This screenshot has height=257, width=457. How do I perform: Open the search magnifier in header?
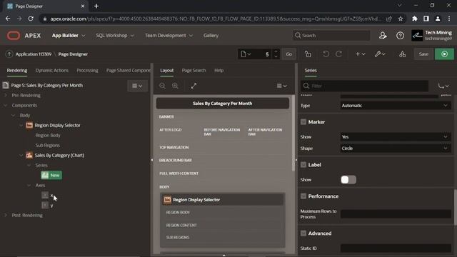(298, 35)
